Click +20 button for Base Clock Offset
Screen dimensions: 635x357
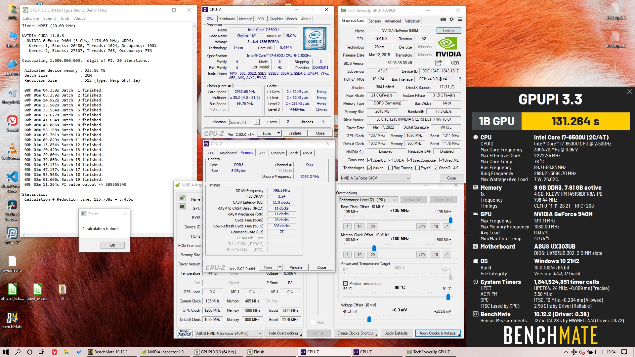pyautogui.click(x=421, y=227)
